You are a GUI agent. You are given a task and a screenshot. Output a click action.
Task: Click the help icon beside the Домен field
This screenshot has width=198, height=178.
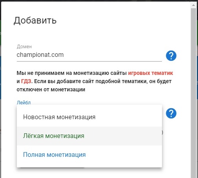tap(171, 56)
